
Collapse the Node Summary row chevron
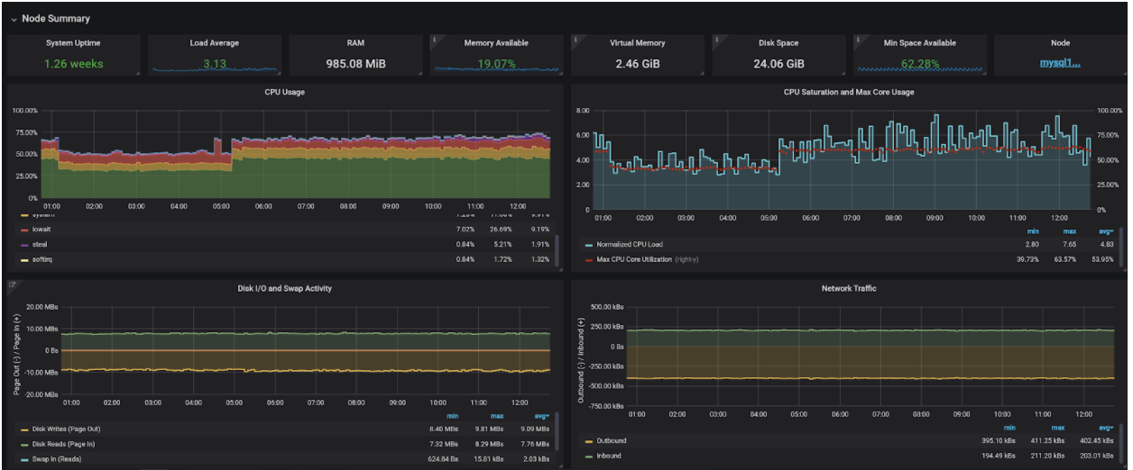point(14,18)
